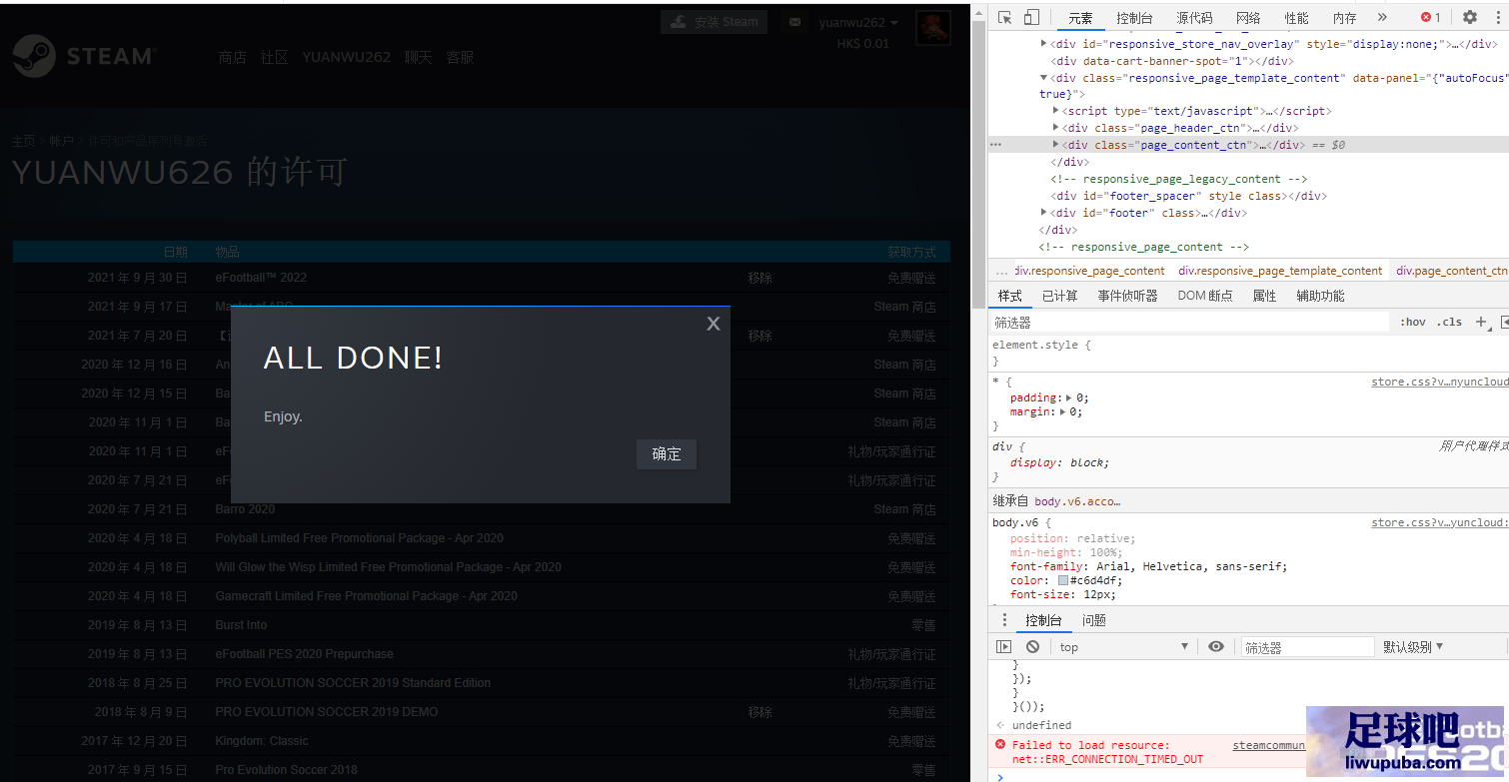Select the footer_spacer div in the DOM tree
Image resolution: width=1509 pixels, height=782 pixels.
click(x=1188, y=196)
